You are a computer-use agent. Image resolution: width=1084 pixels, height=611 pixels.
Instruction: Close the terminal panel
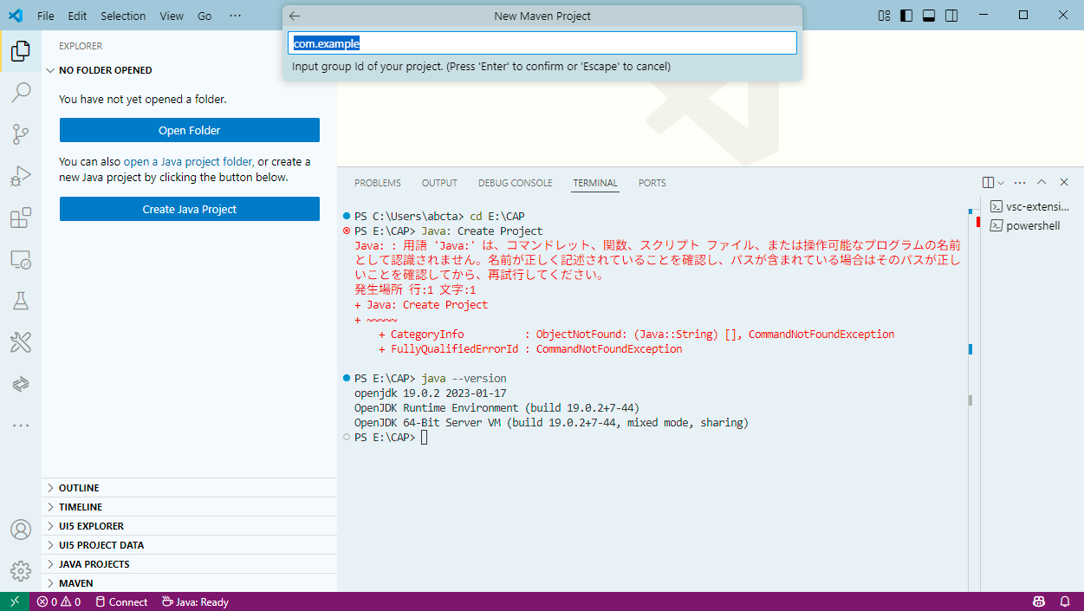tap(1064, 183)
